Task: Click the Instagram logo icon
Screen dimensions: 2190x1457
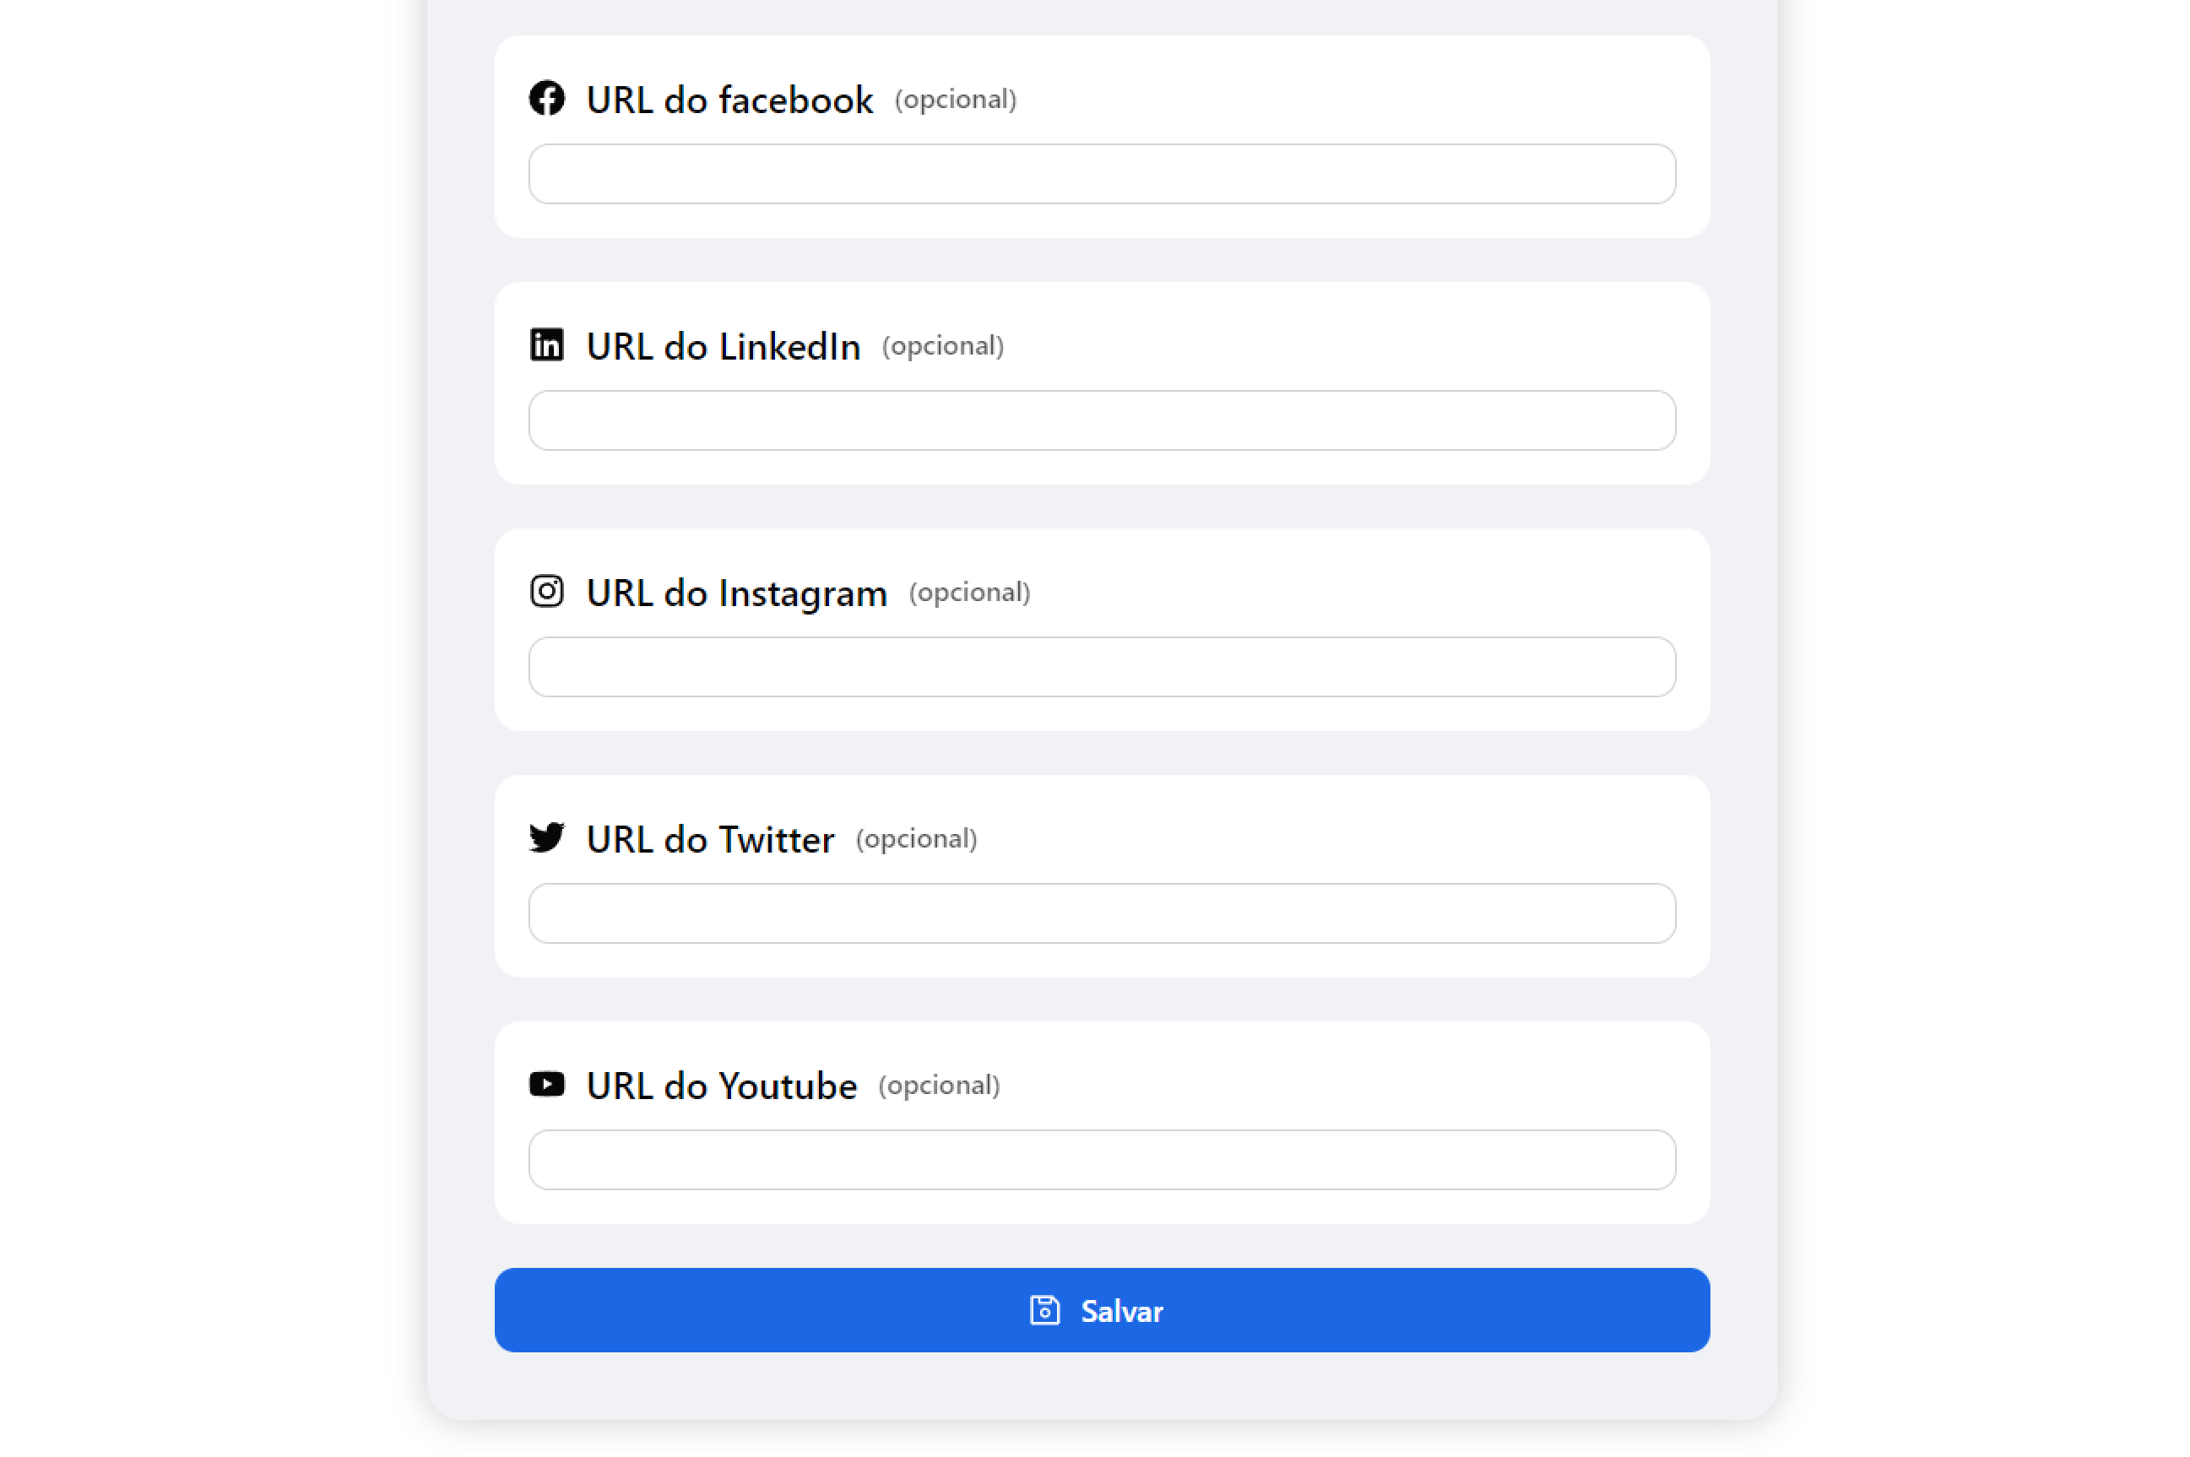Action: tap(546, 591)
